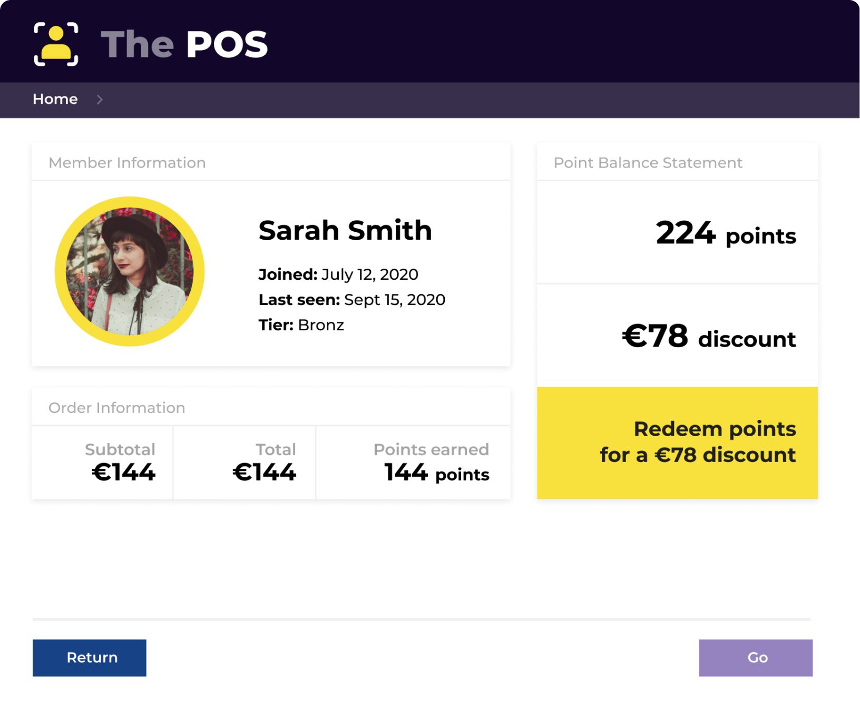Click the breadcrumb chevron after Home

click(100, 100)
